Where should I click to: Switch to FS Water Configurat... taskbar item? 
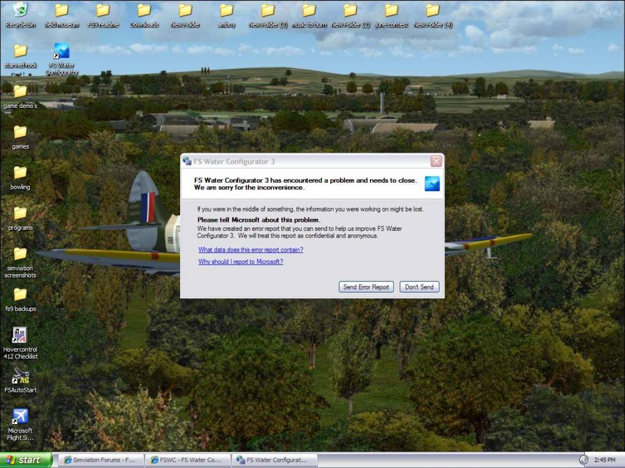coord(274,460)
